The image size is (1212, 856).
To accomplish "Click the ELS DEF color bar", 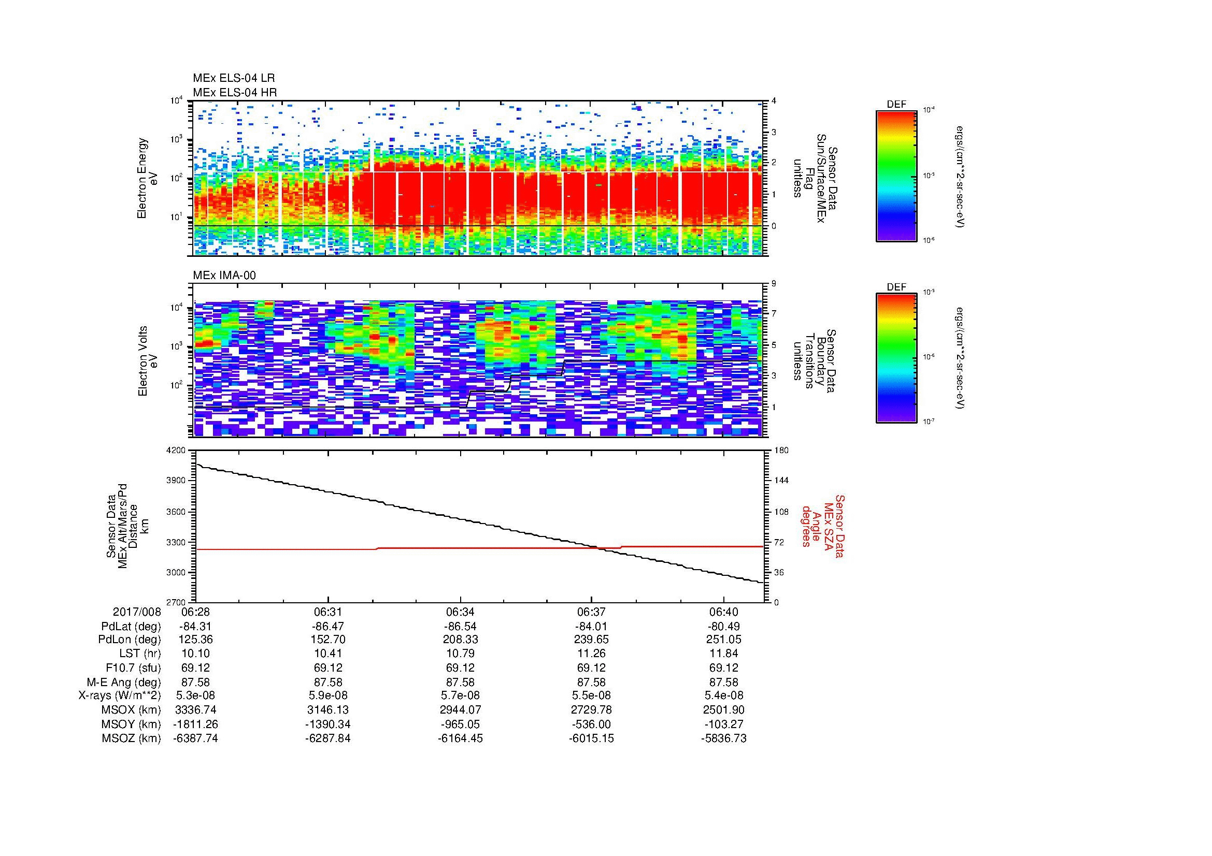I will (896, 176).
